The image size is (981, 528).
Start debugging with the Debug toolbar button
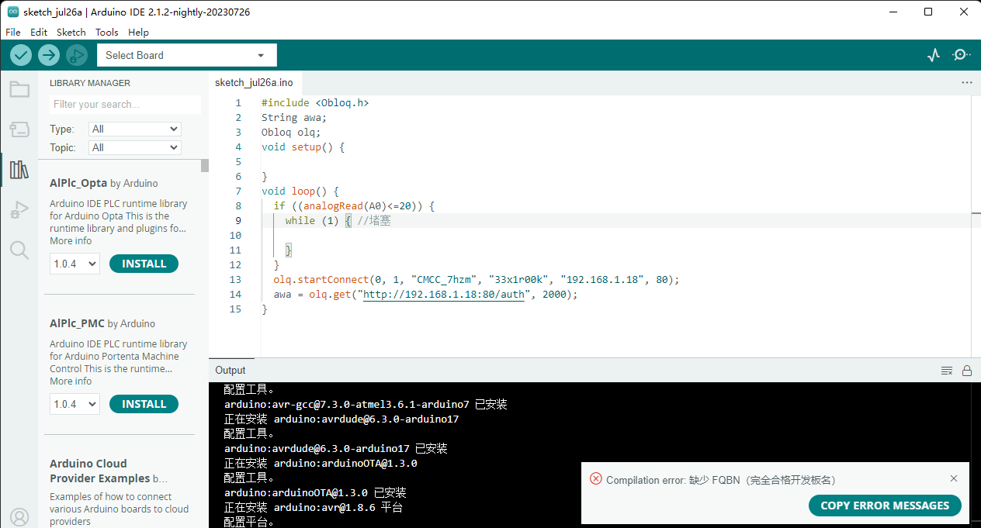[x=77, y=55]
